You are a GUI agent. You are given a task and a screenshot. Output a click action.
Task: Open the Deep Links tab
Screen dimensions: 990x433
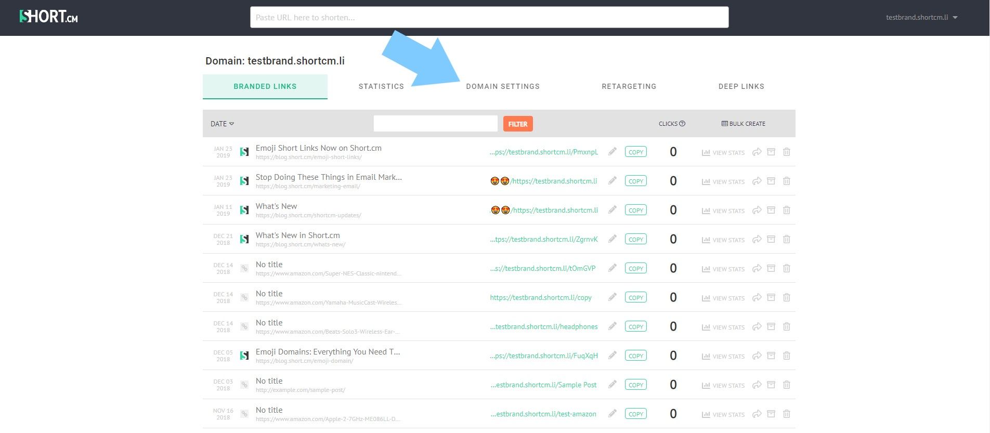(x=741, y=86)
